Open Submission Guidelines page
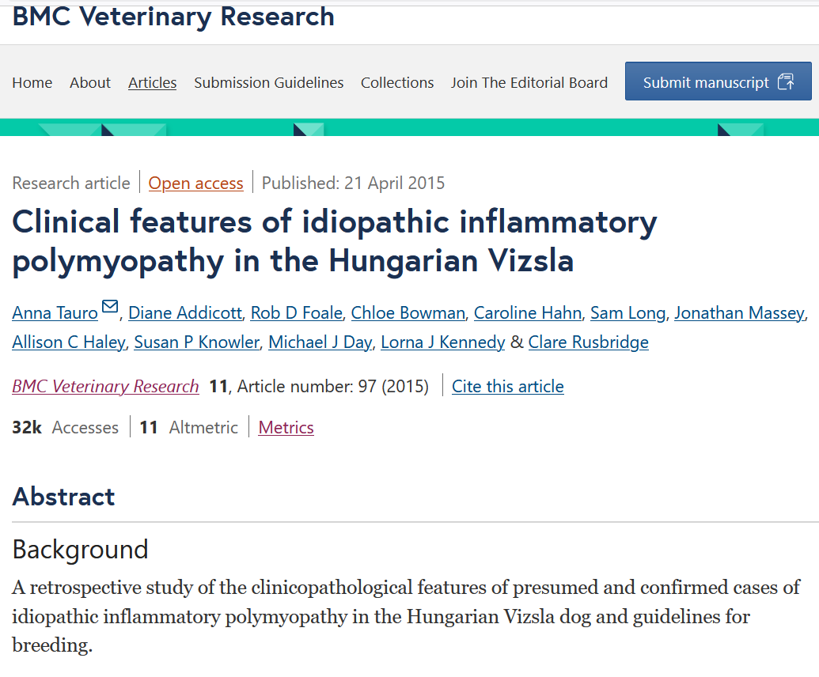819x677 pixels. click(x=269, y=83)
